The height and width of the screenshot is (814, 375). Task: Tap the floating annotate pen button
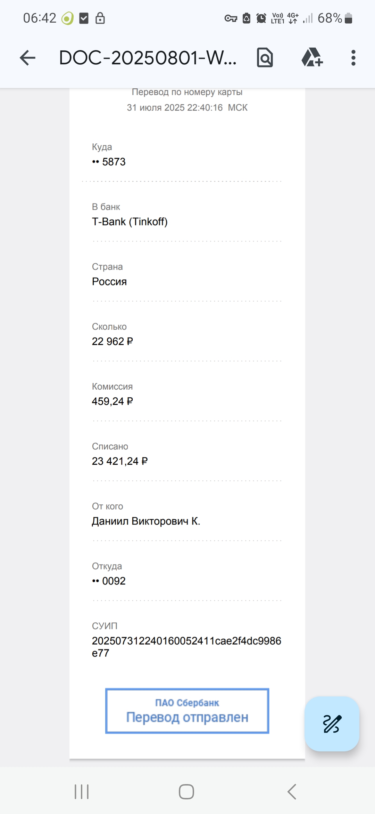click(332, 724)
